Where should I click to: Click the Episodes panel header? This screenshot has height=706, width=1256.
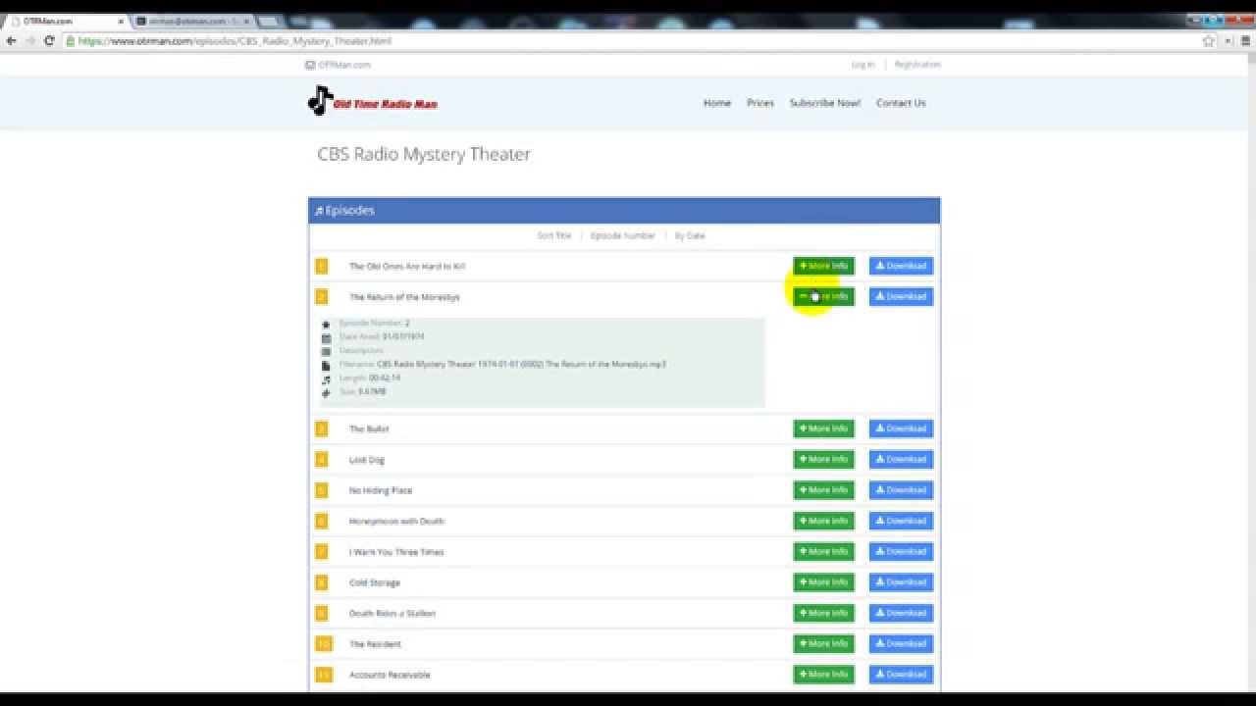pyautogui.click(x=624, y=211)
